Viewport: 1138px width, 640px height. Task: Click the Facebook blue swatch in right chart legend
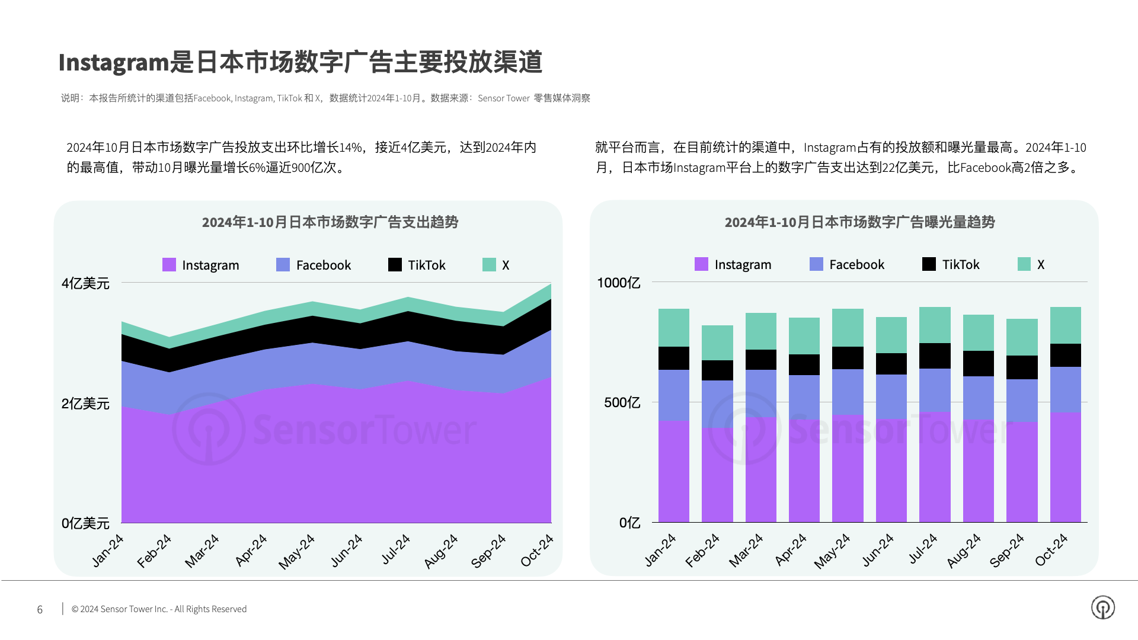pyautogui.click(x=816, y=264)
